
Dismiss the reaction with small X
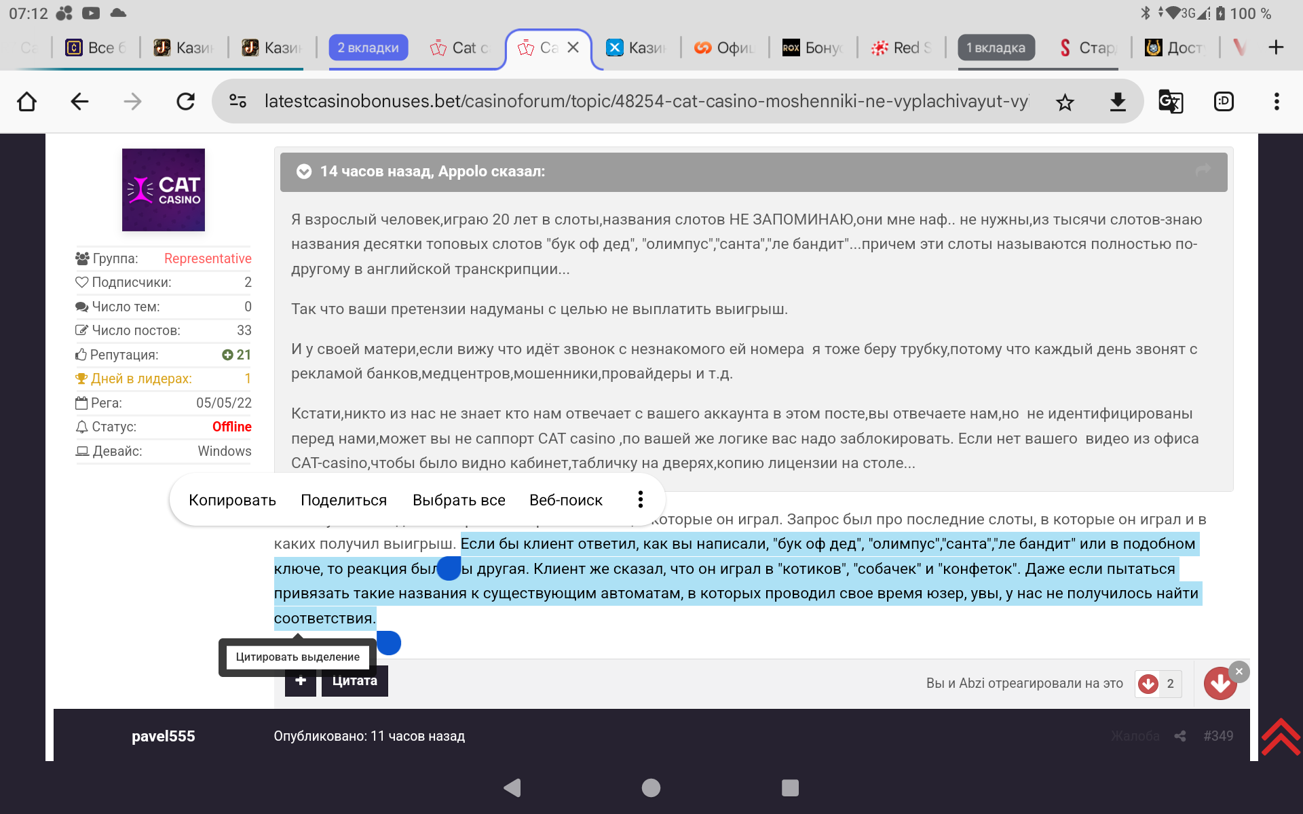1239,671
